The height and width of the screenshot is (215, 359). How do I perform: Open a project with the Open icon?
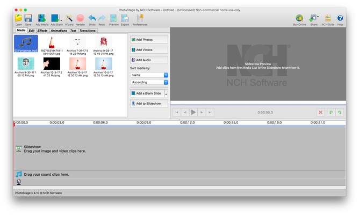19,19
